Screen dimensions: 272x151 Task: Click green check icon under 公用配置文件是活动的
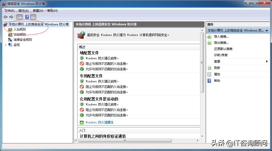pyautogui.click(x=82, y=115)
